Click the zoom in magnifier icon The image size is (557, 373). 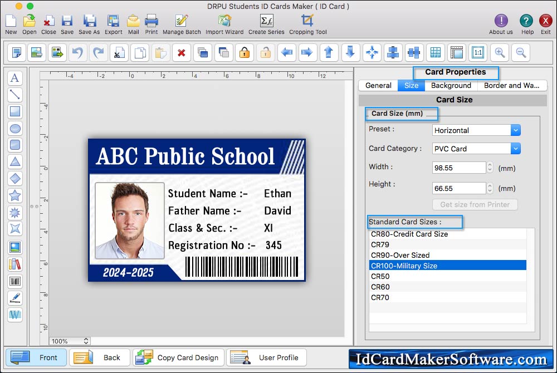click(x=500, y=53)
